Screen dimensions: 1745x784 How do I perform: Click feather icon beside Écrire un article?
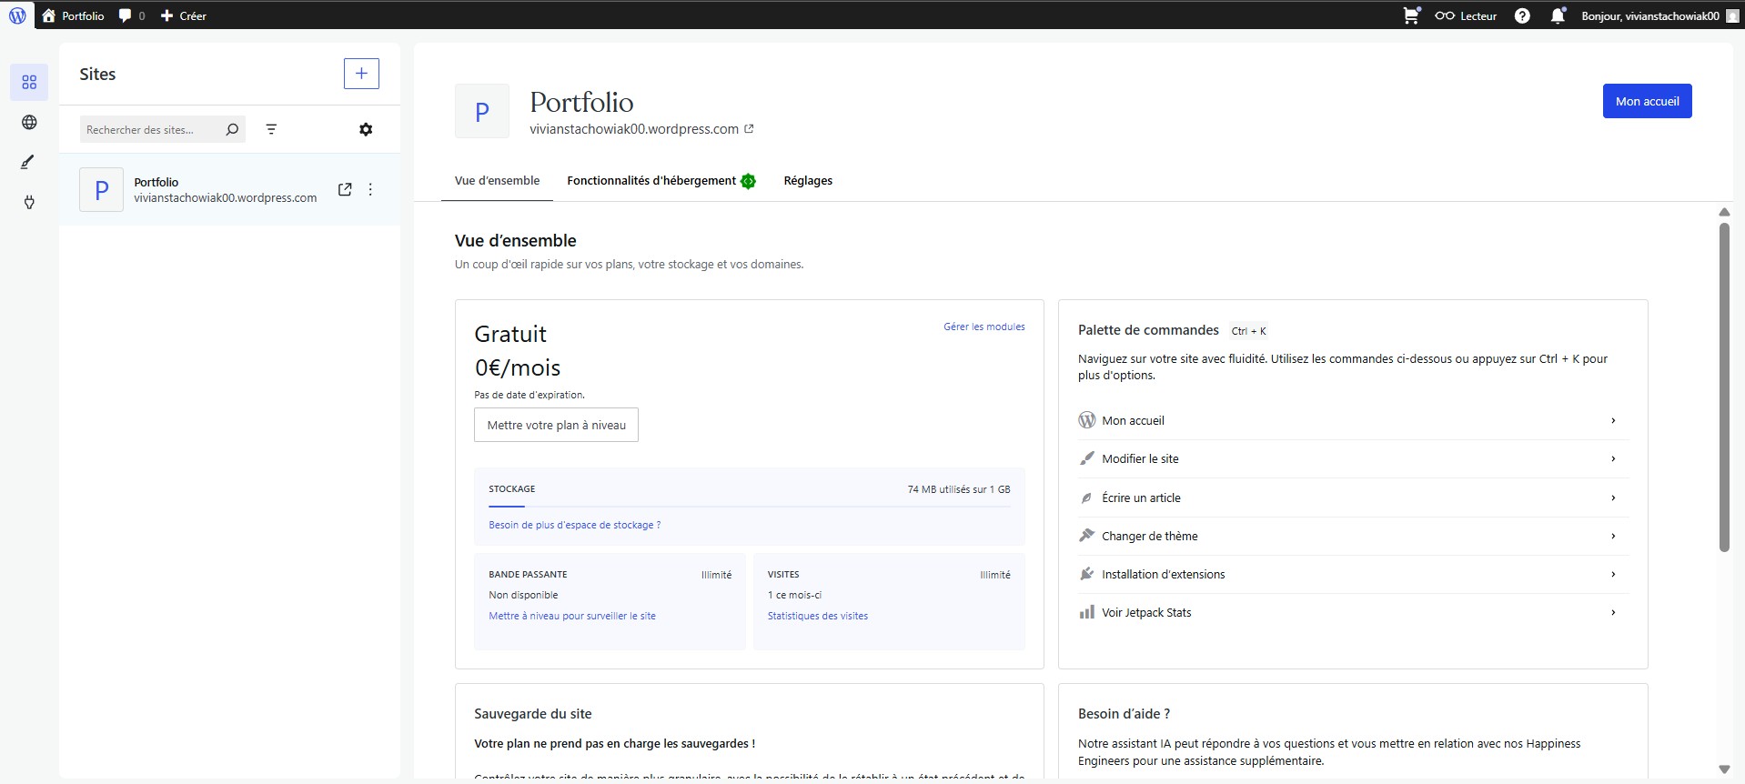pyautogui.click(x=1086, y=498)
